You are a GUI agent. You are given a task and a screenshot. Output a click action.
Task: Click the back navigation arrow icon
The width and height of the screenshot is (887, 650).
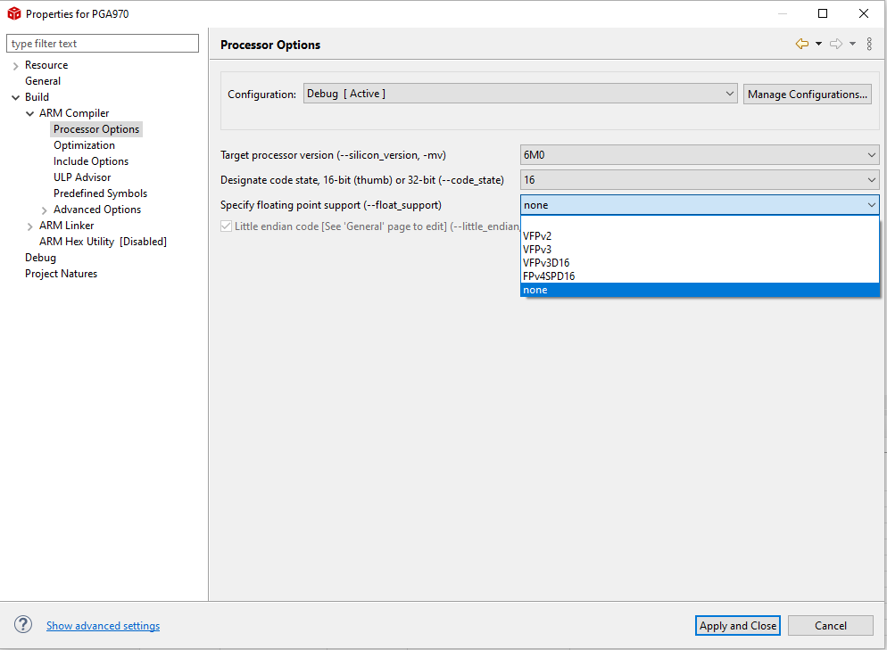(x=801, y=44)
